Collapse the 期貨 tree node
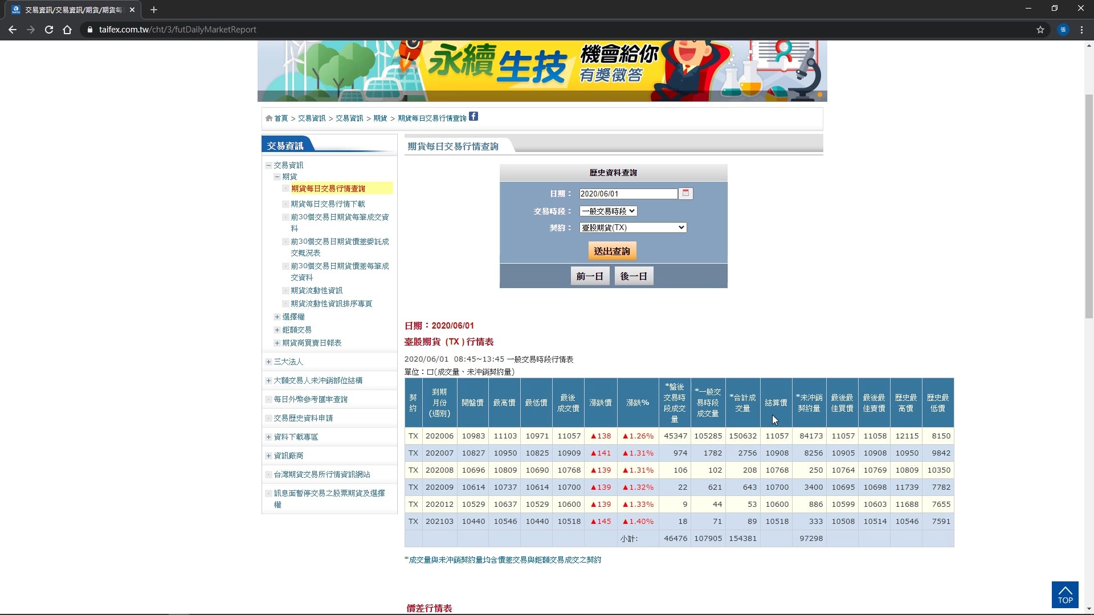 [x=277, y=177]
